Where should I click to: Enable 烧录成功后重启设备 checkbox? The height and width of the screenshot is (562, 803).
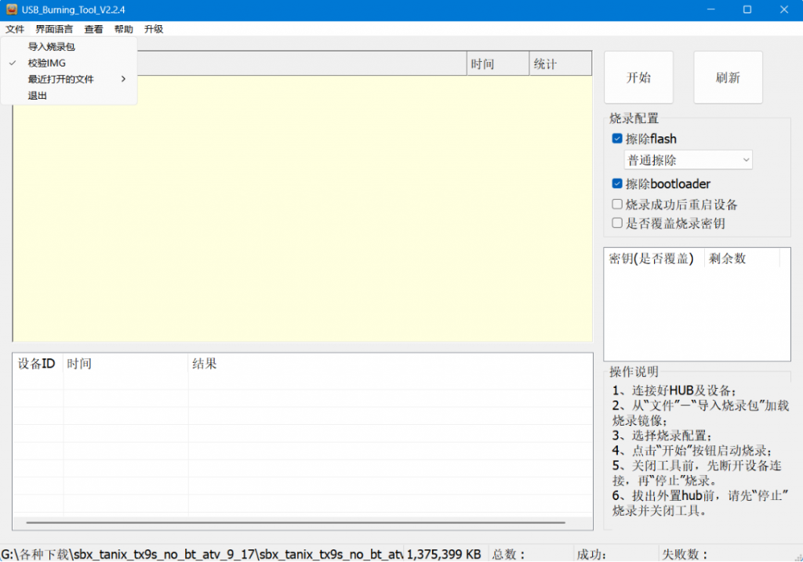(x=617, y=205)
